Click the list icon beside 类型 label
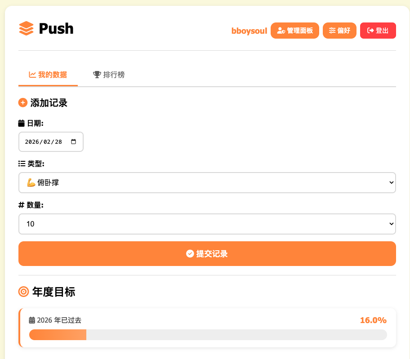 [x=22, y=164]
